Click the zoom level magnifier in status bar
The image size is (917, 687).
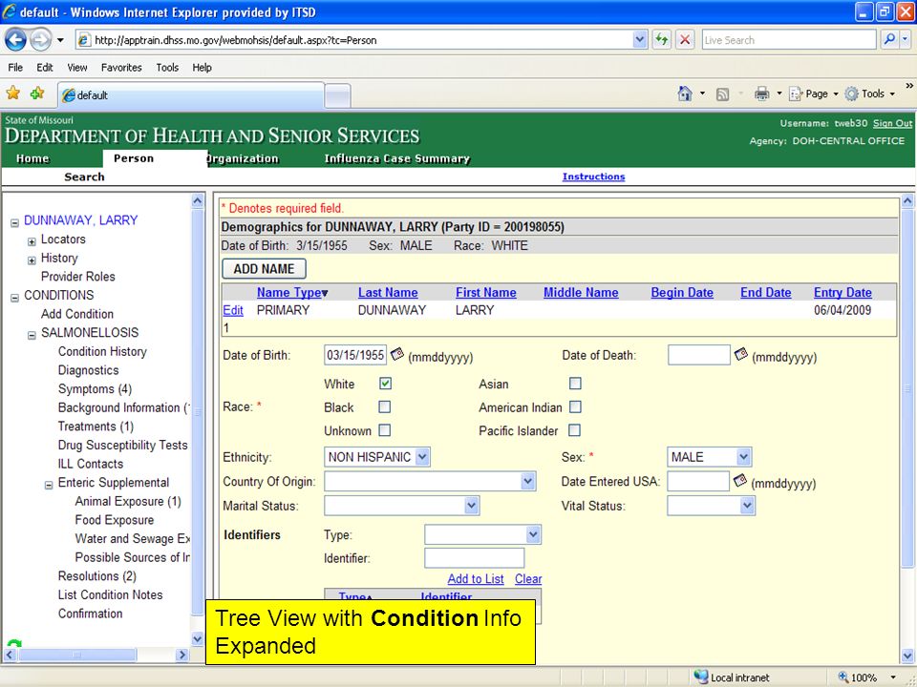pyautogui.click(x=843, y=677)
